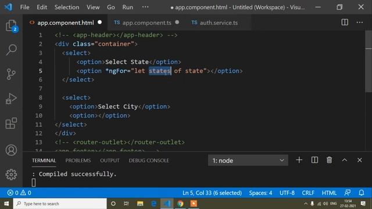
Task: Open the Search view in activity bar
Action: coord(11,50)
